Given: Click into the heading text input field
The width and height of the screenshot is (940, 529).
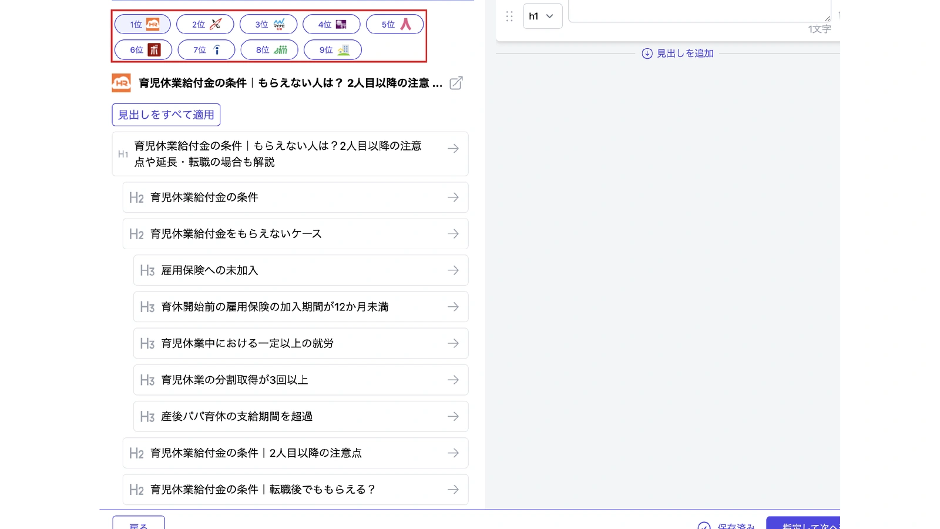Looking at the screenshot, I should tap(700, 11).
